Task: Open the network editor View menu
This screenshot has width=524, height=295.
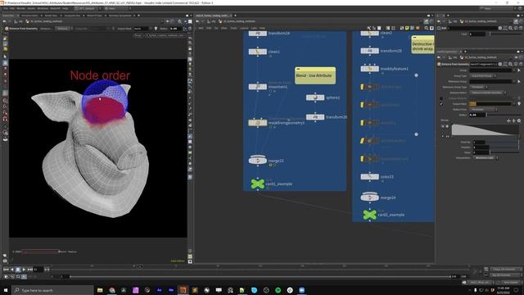Action: click(224, 29)
